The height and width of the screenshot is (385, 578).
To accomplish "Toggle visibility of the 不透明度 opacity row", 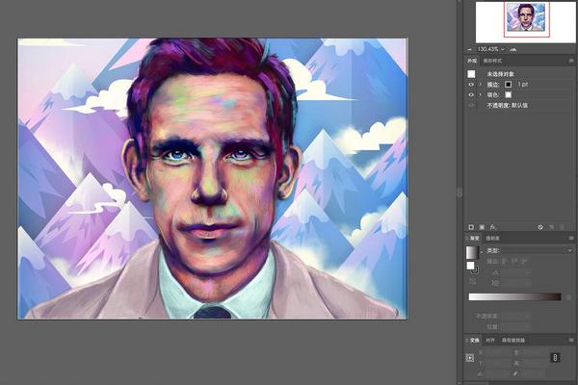I will [x=471, y=105].
